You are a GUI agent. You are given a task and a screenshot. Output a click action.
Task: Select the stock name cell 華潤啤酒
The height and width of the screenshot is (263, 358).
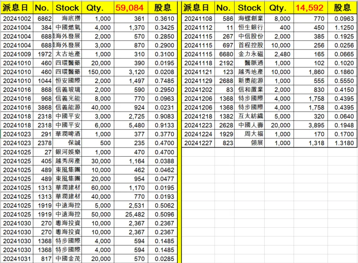tap(67, 134)
